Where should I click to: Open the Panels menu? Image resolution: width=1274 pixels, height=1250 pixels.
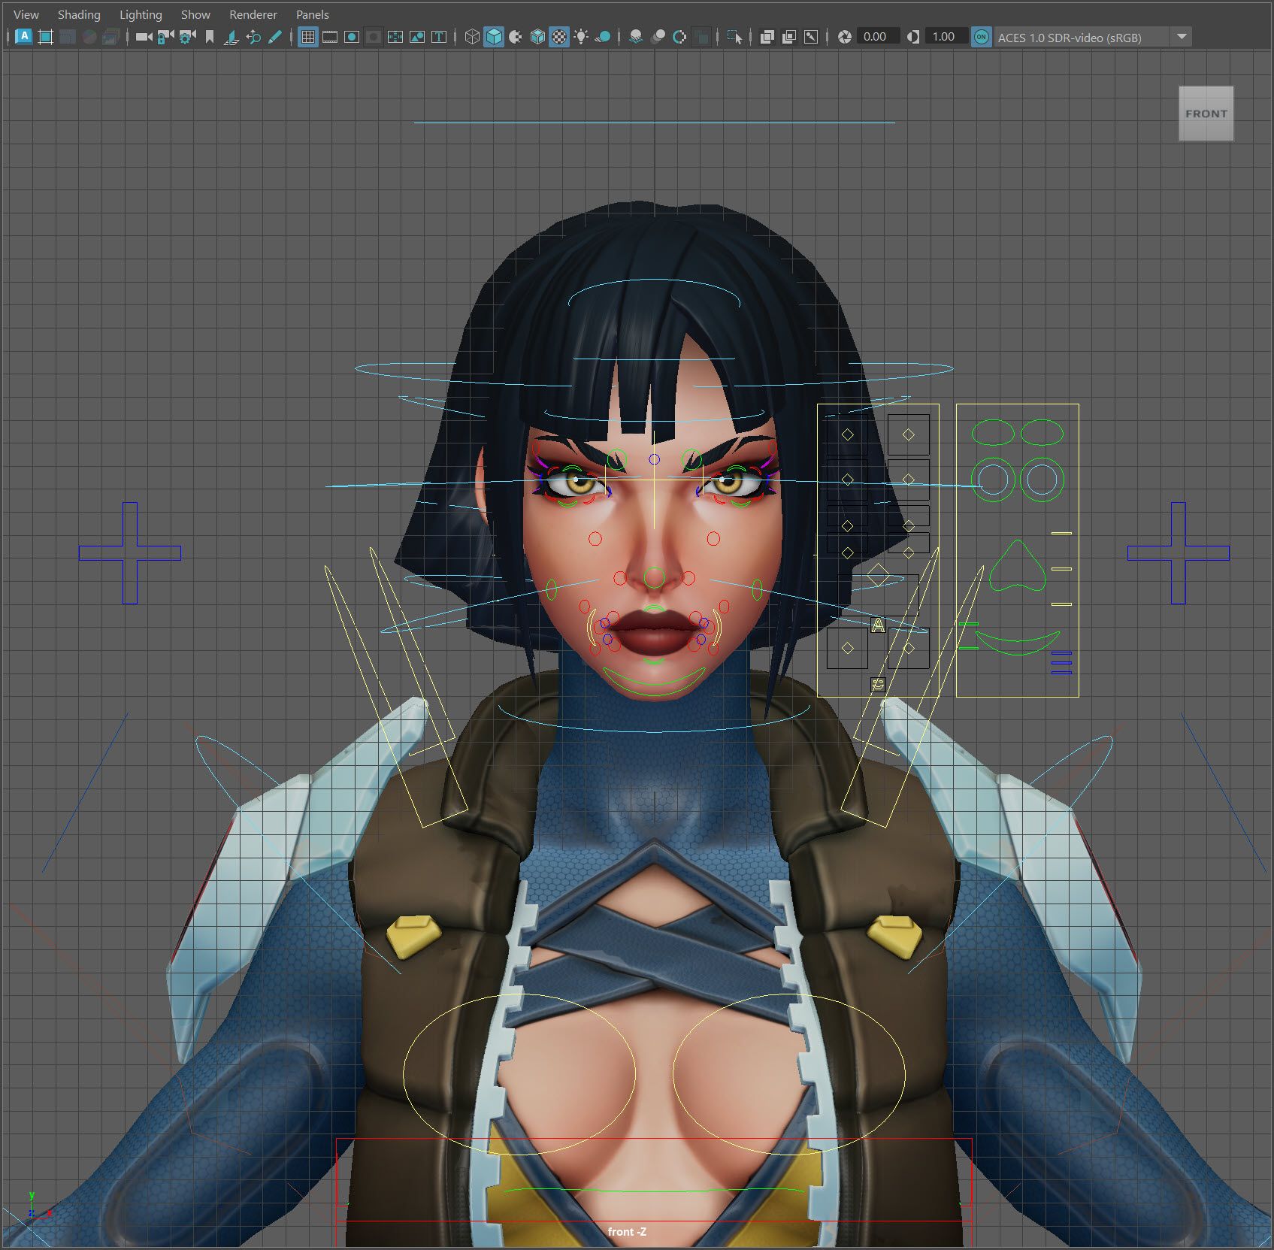(312, 14)
